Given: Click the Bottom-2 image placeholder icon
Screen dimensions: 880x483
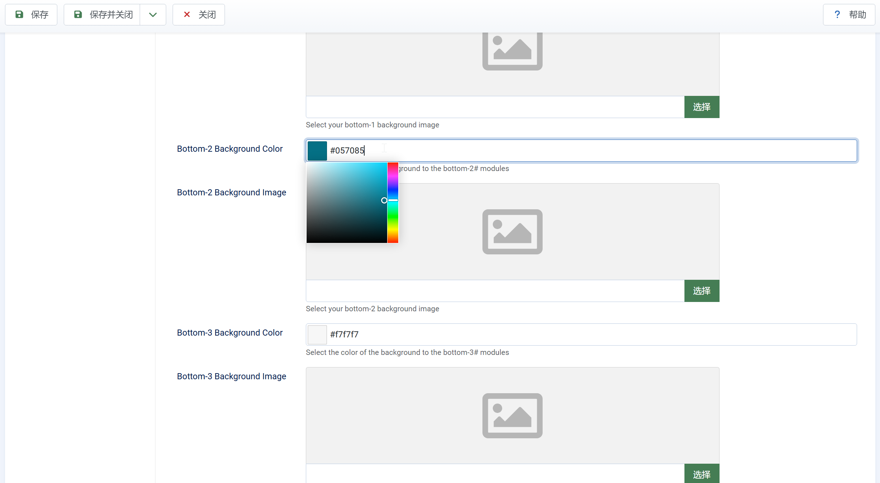Looking at the screenshot, I should pyautogui.click(x=512, y=232).
